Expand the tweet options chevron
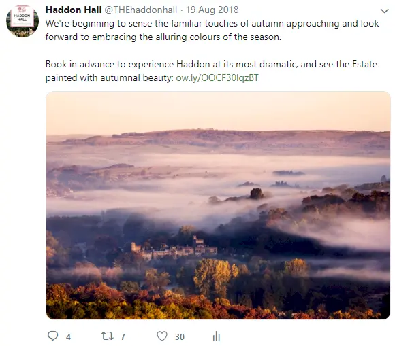Viewport: 395px width, 346px height. point(384,11)
